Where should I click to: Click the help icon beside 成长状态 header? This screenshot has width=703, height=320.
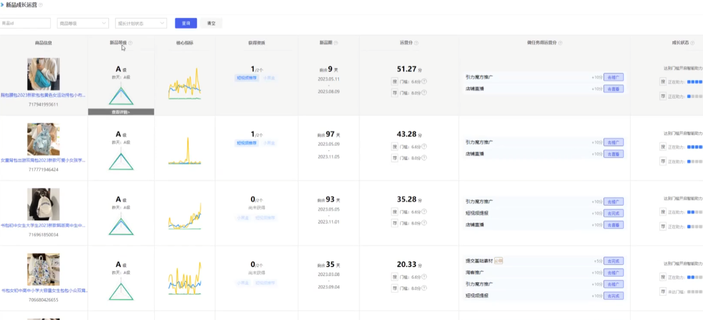click(x=693, y=43)
